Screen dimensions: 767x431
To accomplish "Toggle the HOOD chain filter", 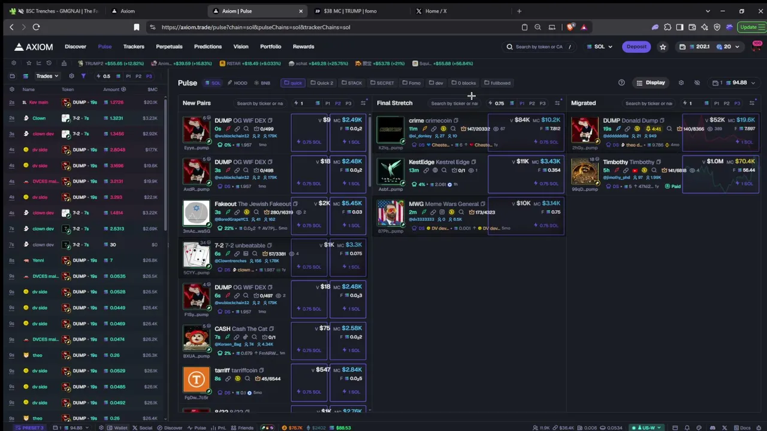I will [x=237, y=83].
